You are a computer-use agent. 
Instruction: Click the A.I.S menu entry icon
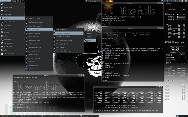(x=2, y=4)
